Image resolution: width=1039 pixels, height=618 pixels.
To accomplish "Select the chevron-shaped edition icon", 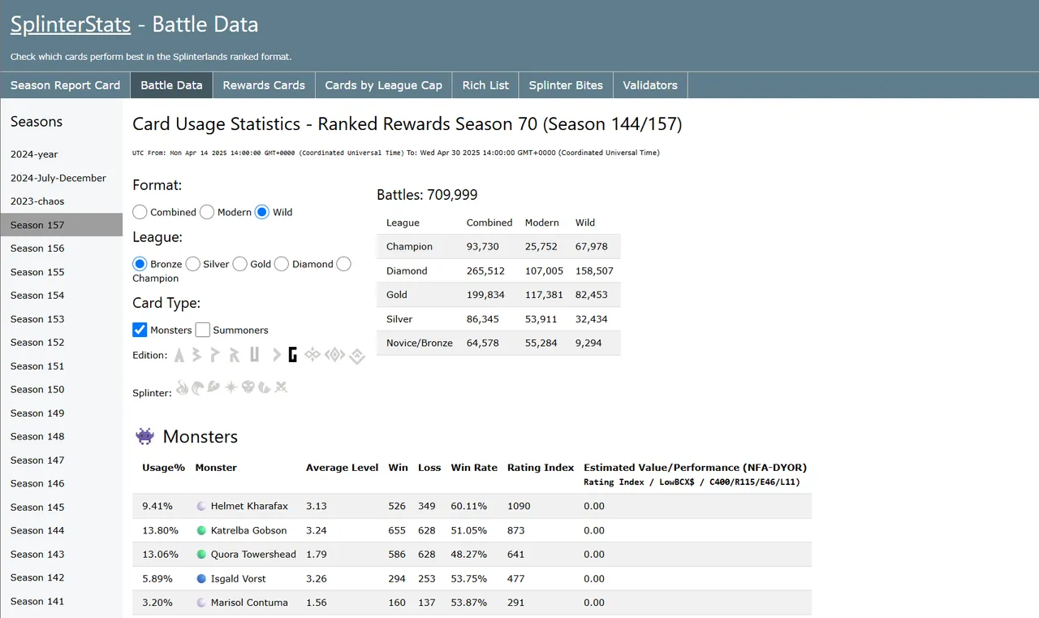I will click(x=277, y=354).
